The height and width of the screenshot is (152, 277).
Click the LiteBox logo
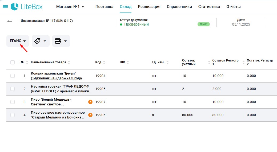[27, 7]
